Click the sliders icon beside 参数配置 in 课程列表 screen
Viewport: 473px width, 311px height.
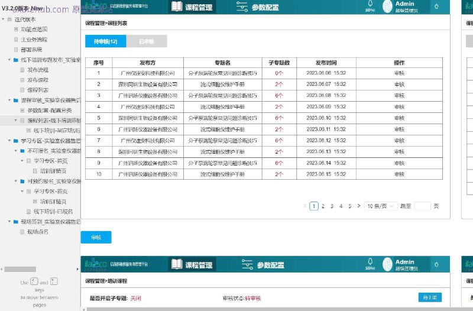(x=242, y=7)
